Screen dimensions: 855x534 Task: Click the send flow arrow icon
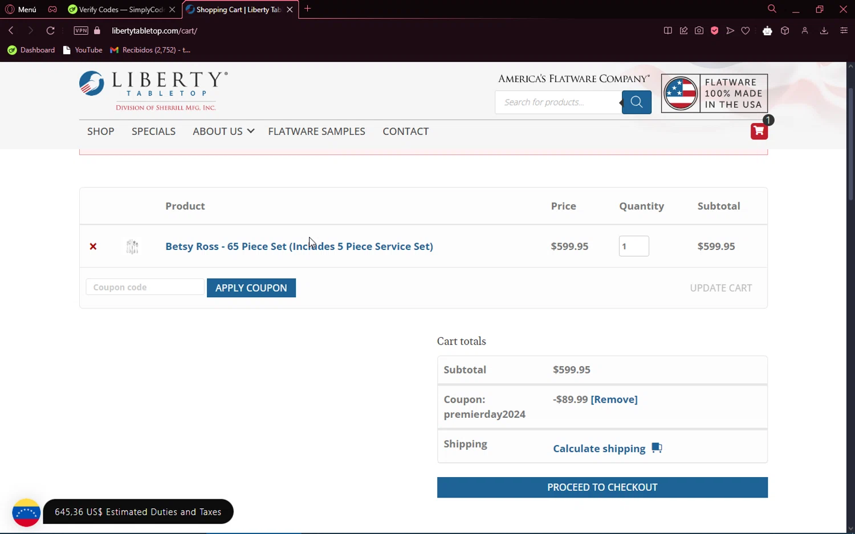[730, 31]
